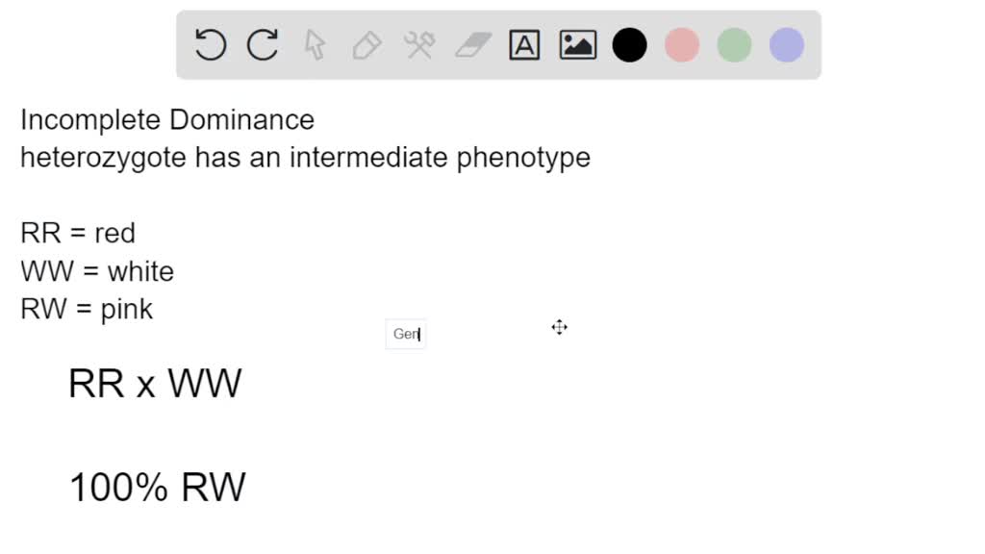Undo the last whiteboard action

(x=211, y=44)
